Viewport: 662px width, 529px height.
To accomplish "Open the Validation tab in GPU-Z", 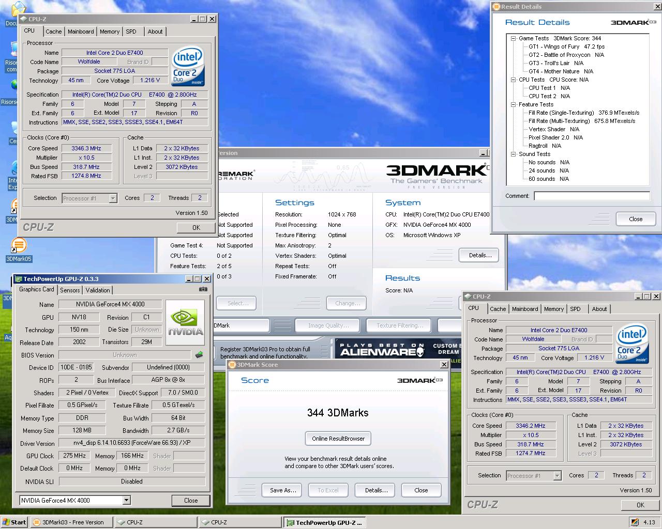I will point(98,290).
